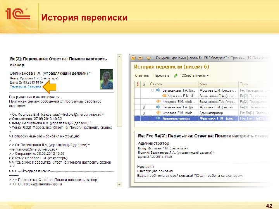Viewport: 279px width, 209px height.
Task: Click the Ответить button
Action: (142, 75)
